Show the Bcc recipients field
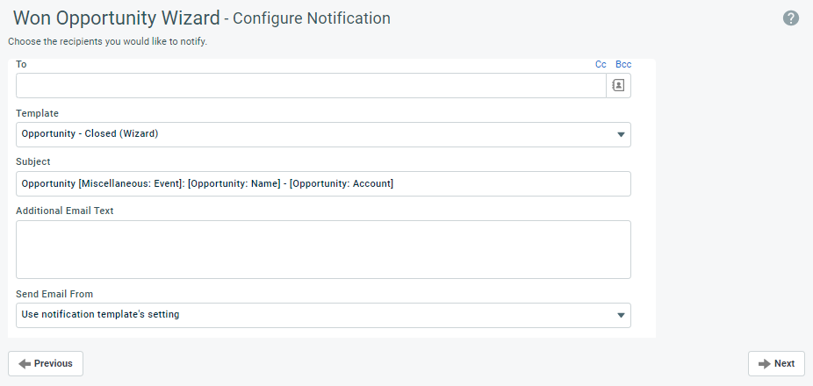Viewport: 813px width, 386px height. point(623,64)
